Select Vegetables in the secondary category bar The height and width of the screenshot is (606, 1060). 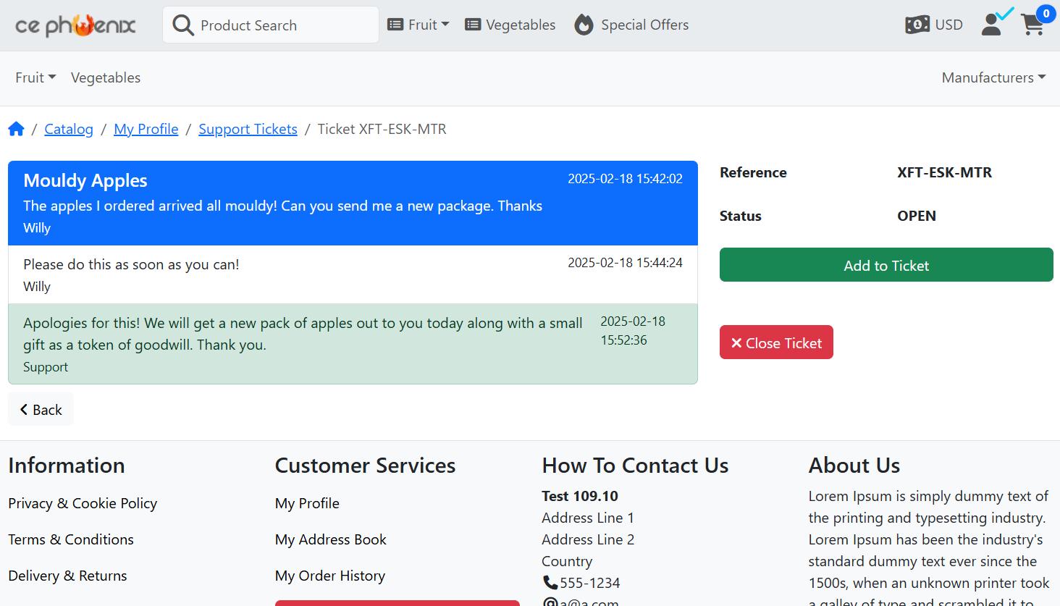click(x=106, y=77)
